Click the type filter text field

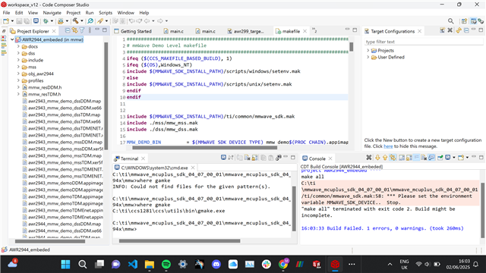pos(424,42)
